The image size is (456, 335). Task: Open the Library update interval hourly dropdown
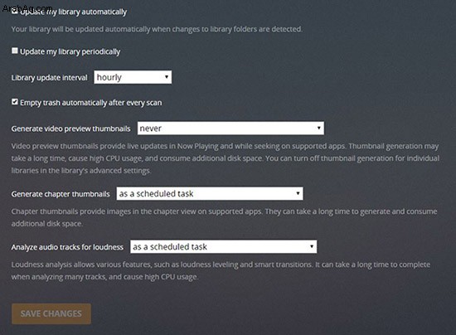pos(133,77)
